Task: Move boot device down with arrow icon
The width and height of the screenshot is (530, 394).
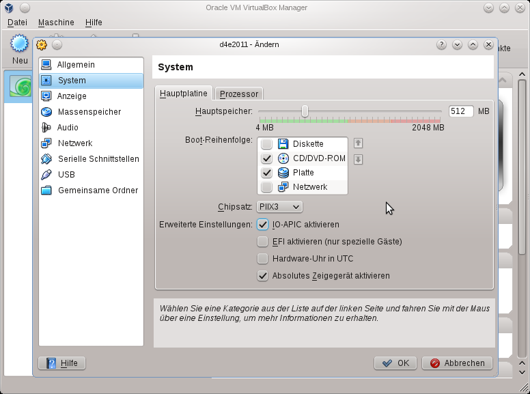Action: [359, 159]
